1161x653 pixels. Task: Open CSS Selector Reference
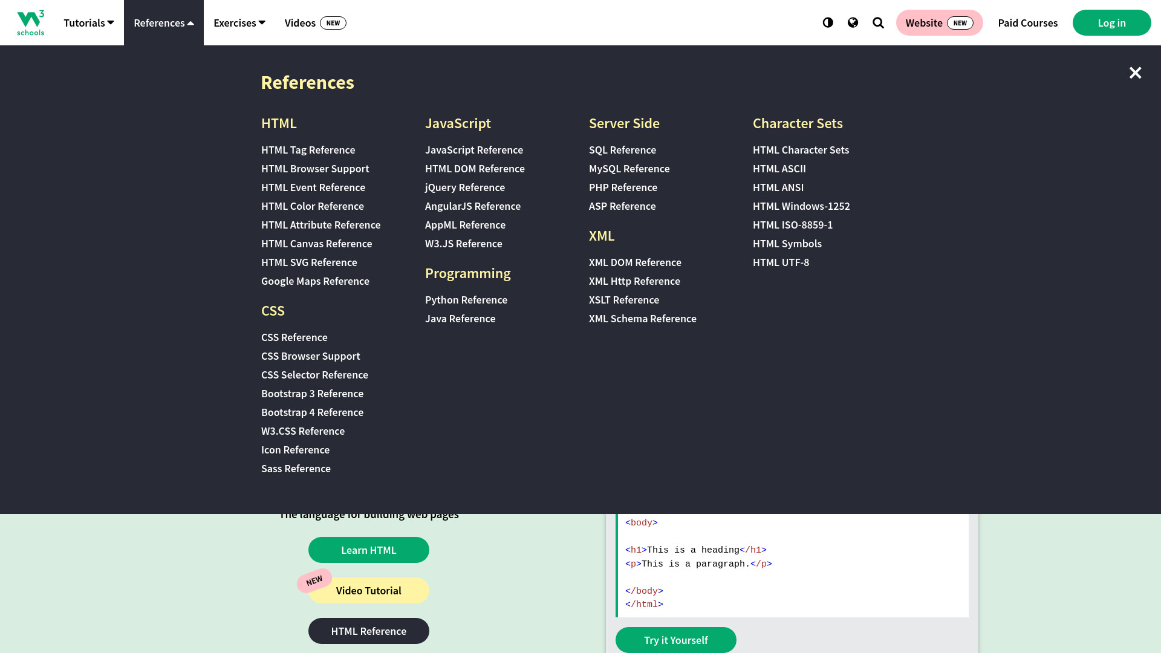(314, 375)
